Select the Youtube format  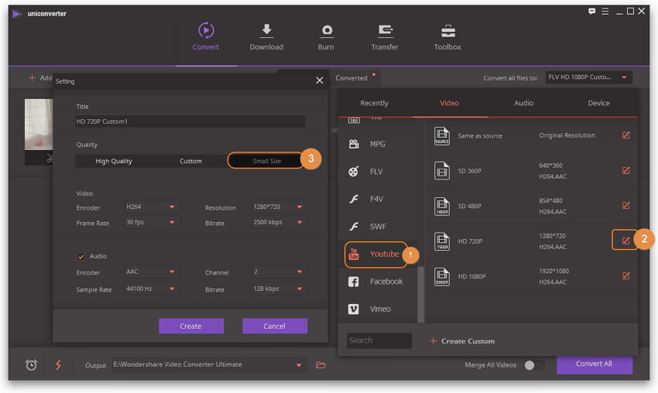point(375,255)
